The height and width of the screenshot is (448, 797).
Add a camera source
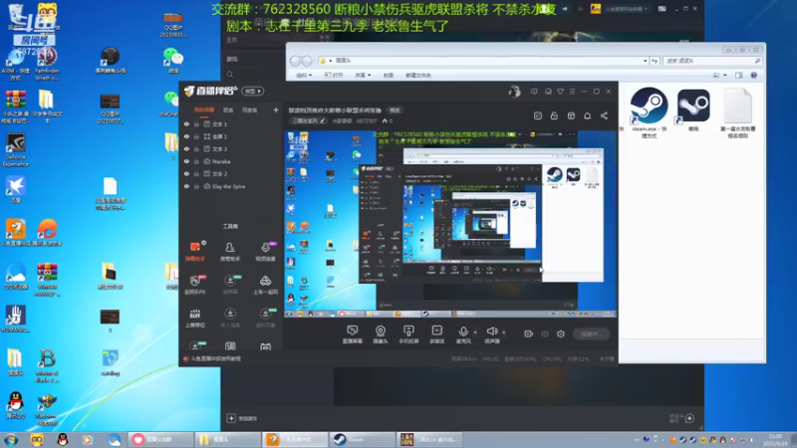(x=381, y=335)
